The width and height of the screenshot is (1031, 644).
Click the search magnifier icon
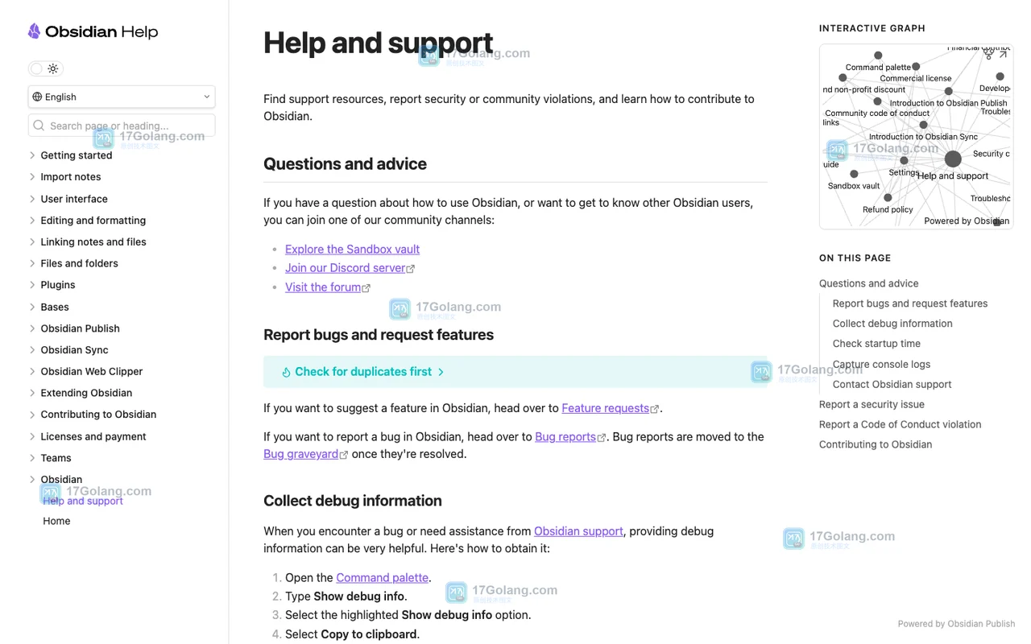[39, 126]
